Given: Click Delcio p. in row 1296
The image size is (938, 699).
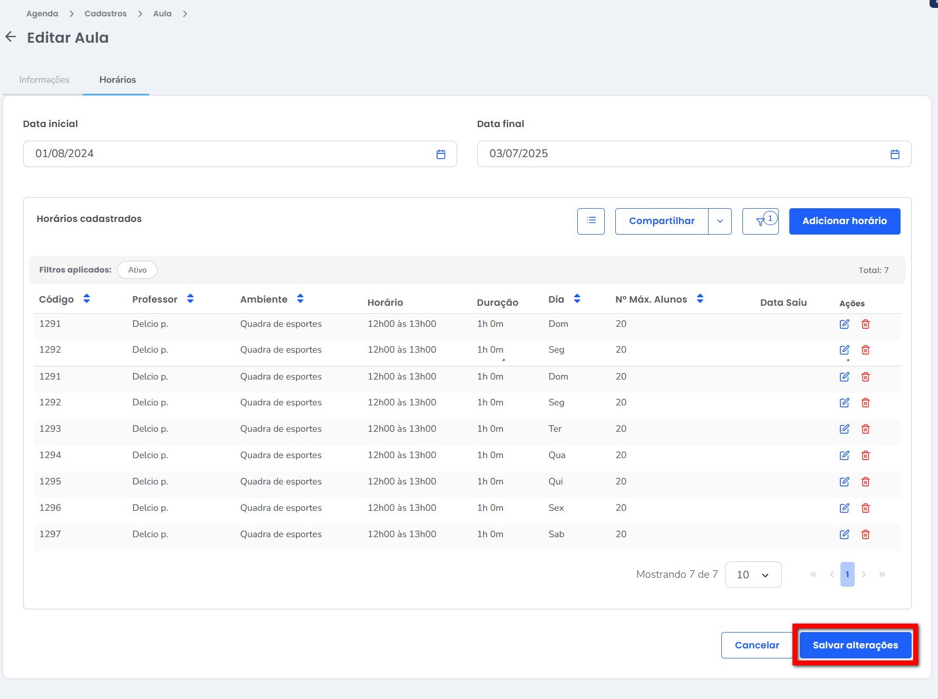Looking at the screenshot, I should tap(150, 508).
